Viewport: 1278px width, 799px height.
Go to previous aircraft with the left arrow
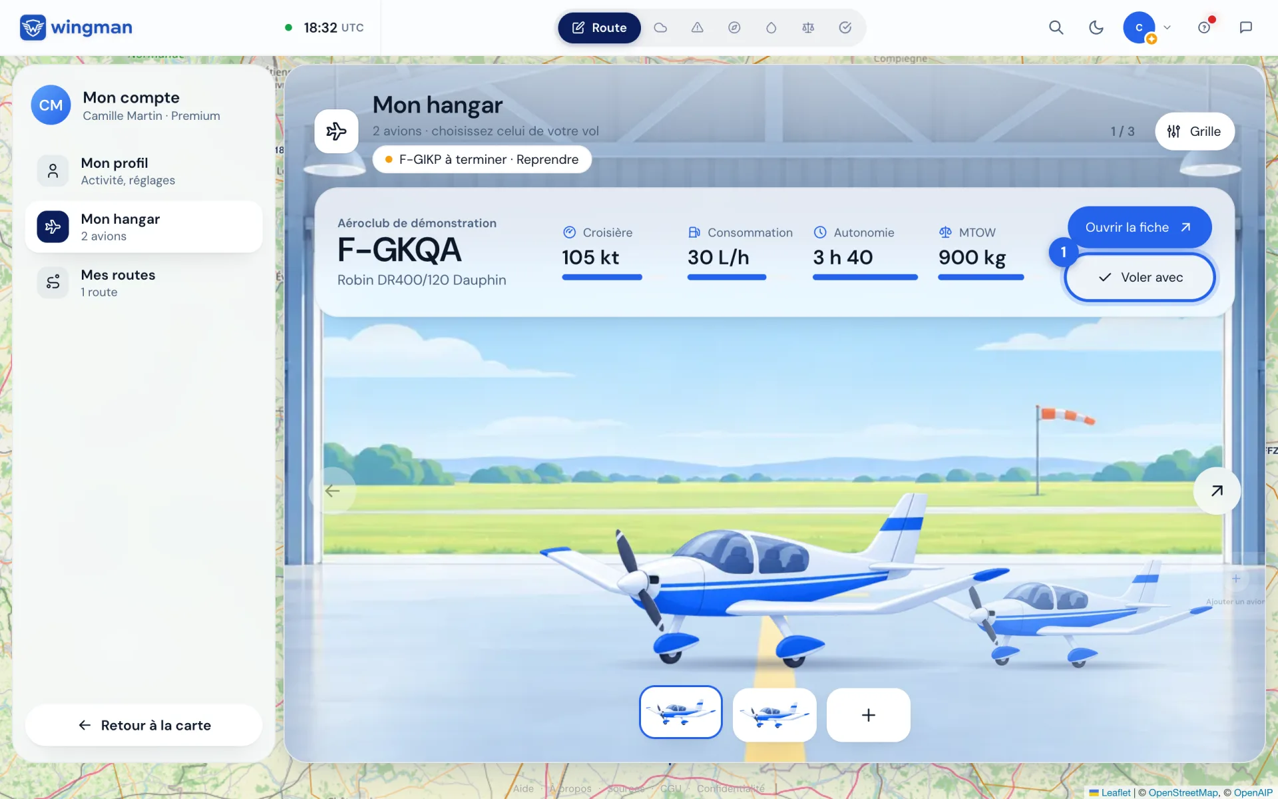332,491
